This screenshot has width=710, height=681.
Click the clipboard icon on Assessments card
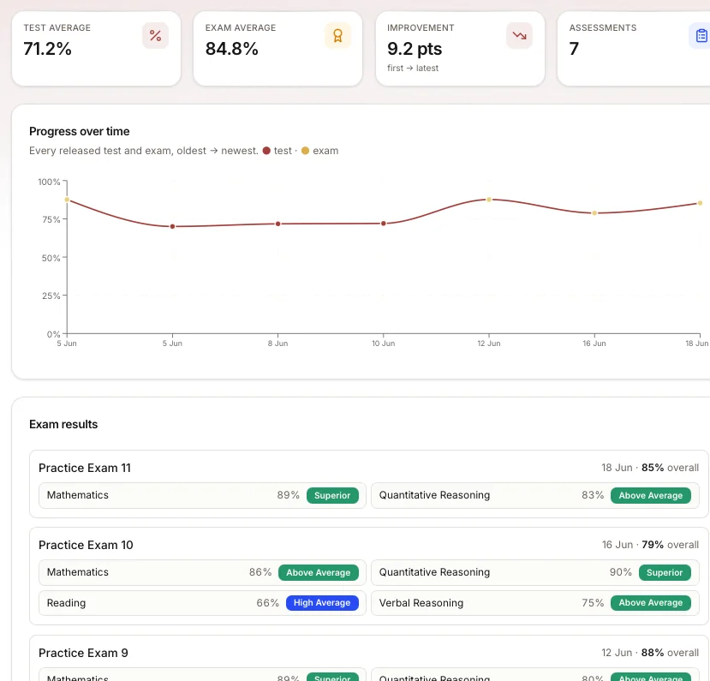(701, 36)
